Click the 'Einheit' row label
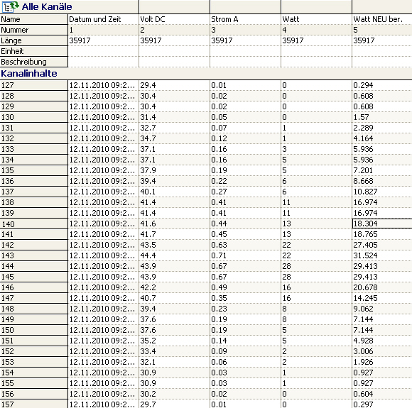This screenshot has width=412, height=408. (33, 51)
